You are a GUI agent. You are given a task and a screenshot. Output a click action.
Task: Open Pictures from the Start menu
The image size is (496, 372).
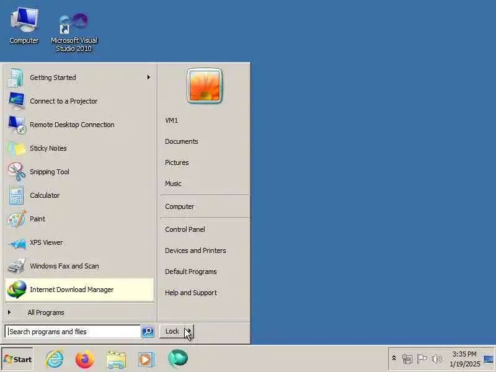177,162
